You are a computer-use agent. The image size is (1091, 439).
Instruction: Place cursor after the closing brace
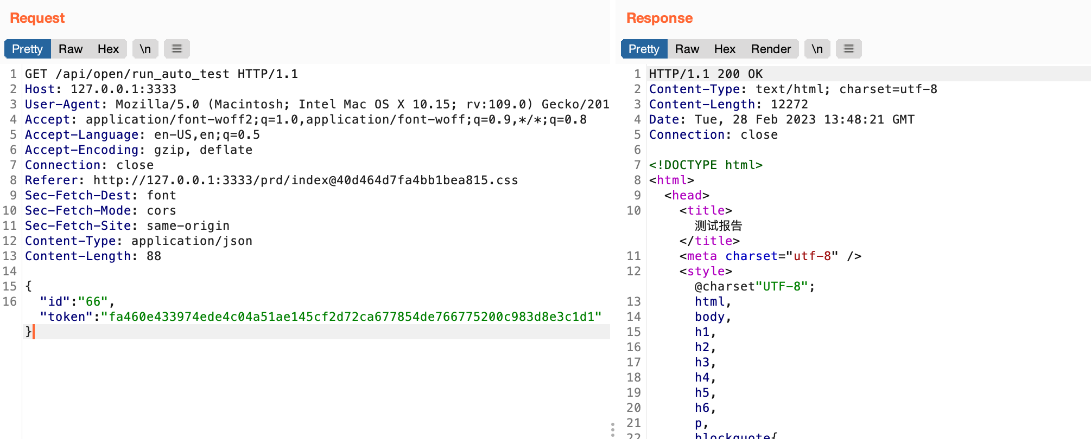(34, 332)
